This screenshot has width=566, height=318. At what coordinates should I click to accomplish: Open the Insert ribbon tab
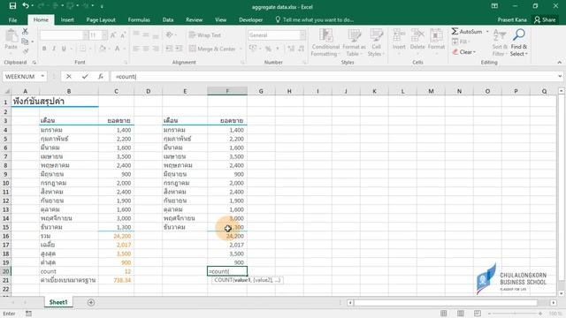[67, 19]
